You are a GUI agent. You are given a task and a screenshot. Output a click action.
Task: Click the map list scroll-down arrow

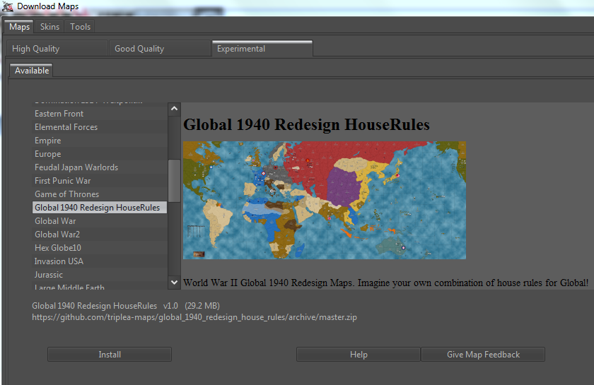pos(174,283)
